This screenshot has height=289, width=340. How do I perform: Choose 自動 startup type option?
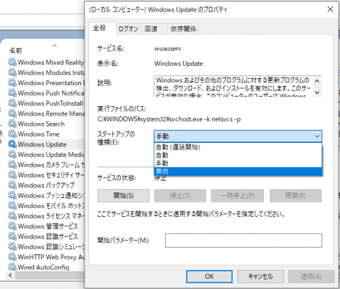coord(238,155)
